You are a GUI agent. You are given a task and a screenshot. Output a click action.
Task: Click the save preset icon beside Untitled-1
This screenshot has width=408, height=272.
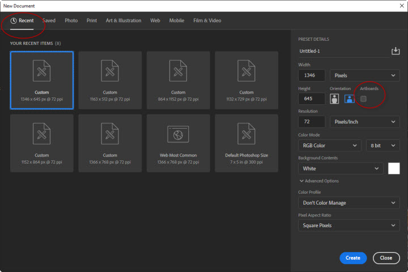coord(396,51)
